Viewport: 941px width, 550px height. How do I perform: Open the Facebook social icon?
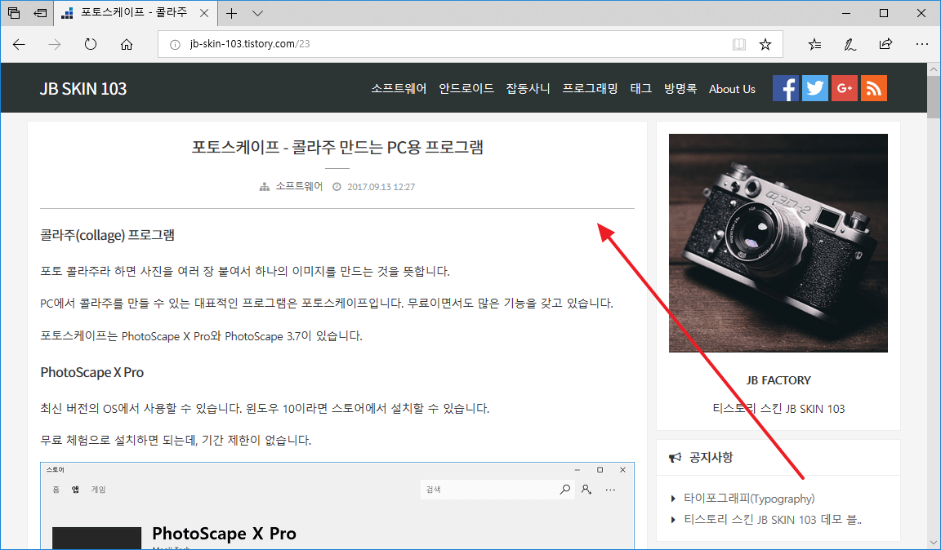coord(786,88)
